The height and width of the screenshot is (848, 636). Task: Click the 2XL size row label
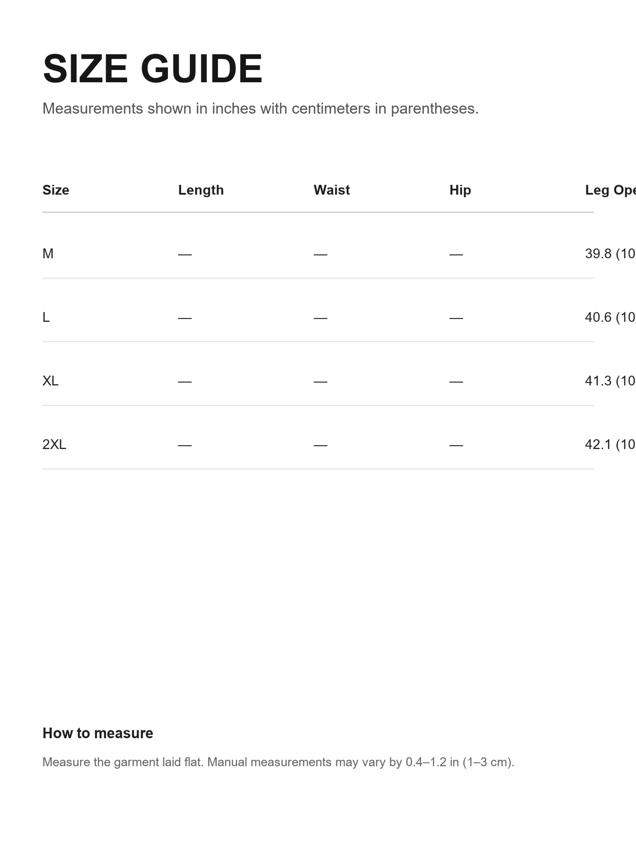pyautogui.click(x=54, y=444)
